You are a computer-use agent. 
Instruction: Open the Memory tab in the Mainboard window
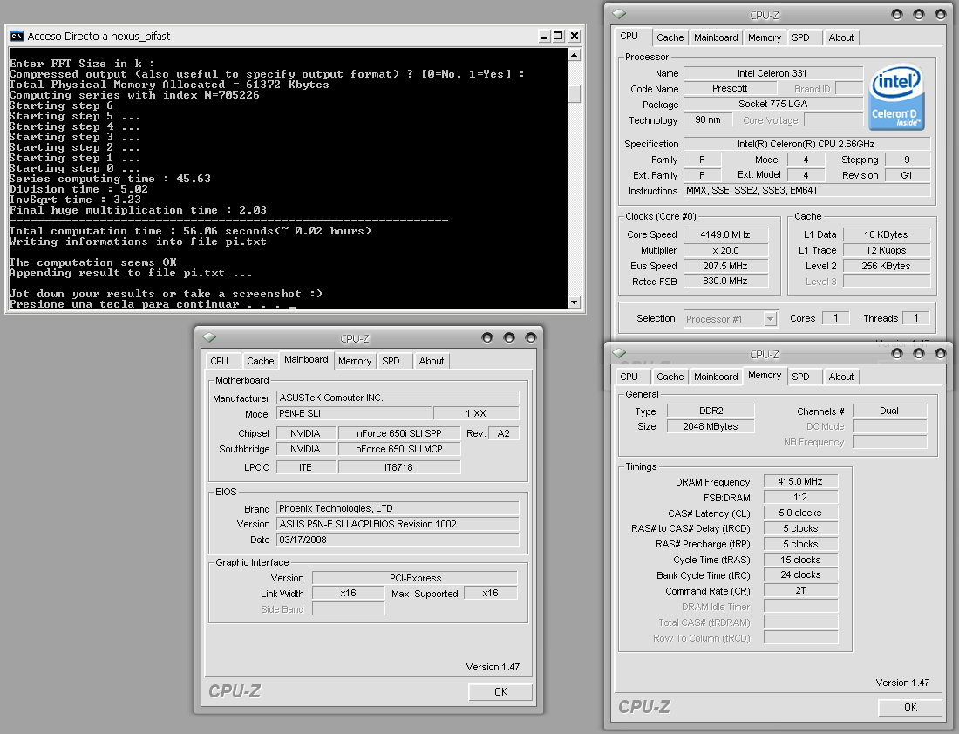[355, 361]
